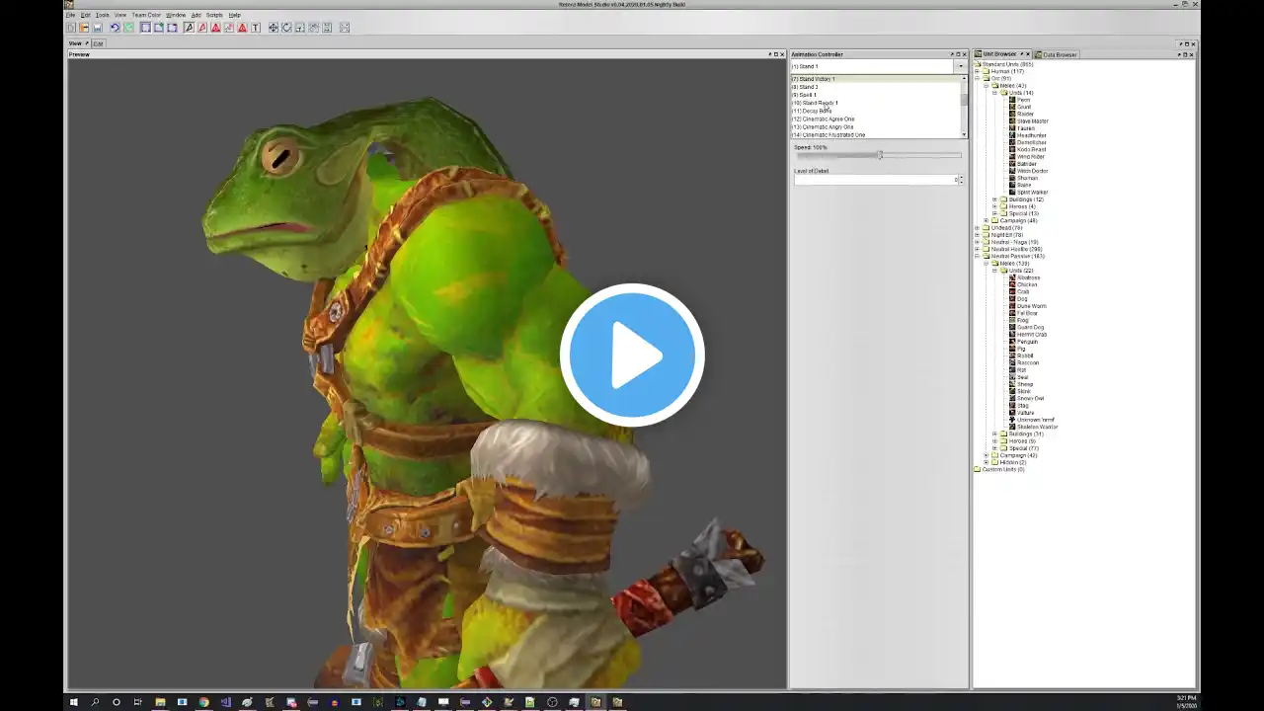Select the T text tool icon
Viewport: 1264px width, 711px height.
[256, 28]
